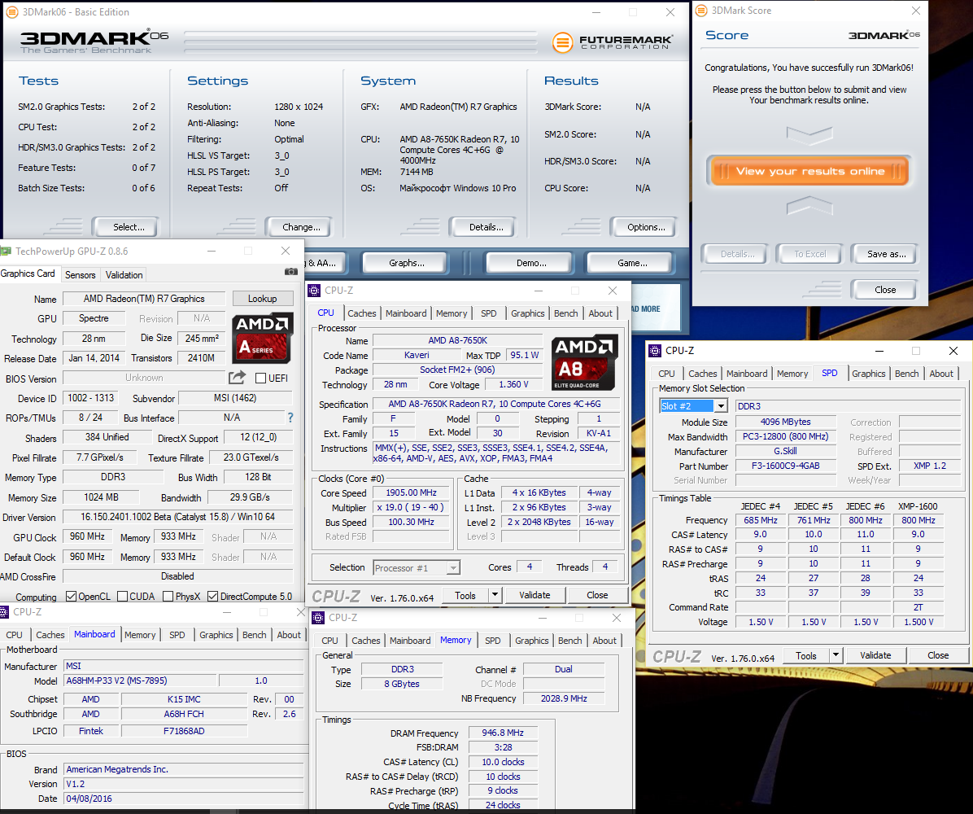
Task: Click the Part Number value F3-1600C9-4GAB
Action: (785, 466)
